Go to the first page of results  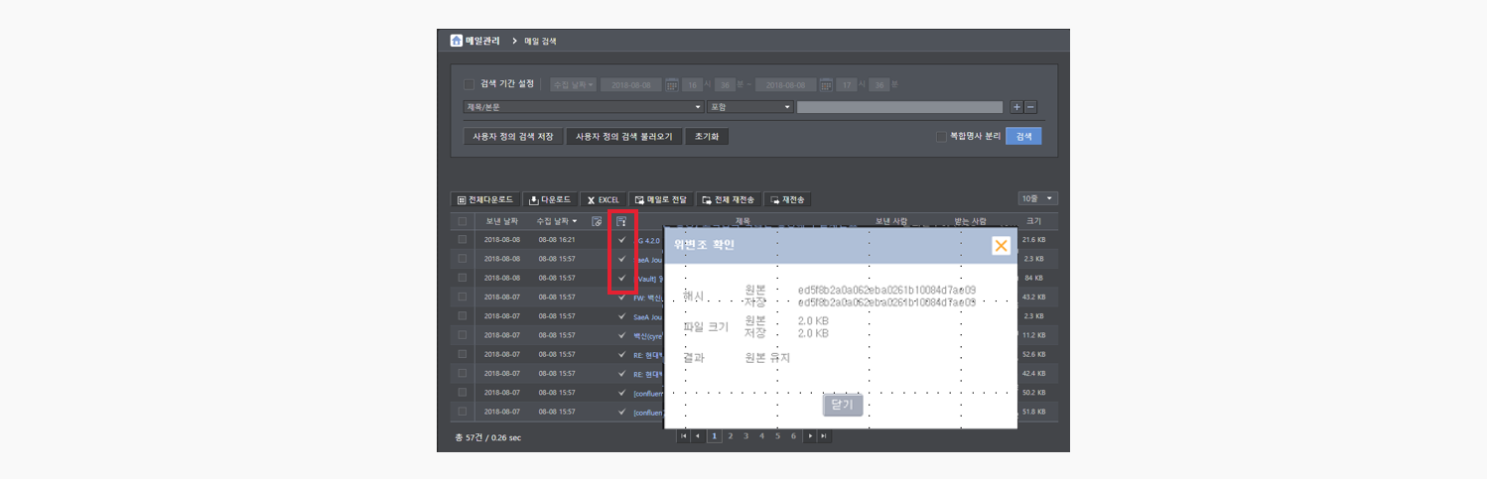683,435
